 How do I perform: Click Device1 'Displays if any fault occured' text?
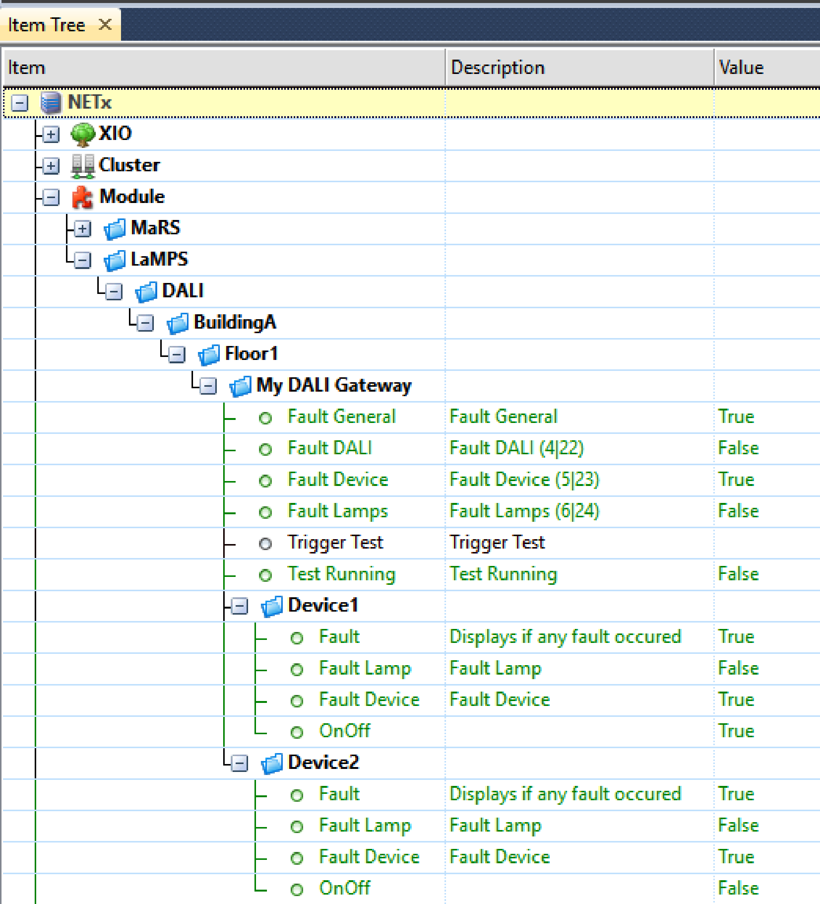pos(565,637)
